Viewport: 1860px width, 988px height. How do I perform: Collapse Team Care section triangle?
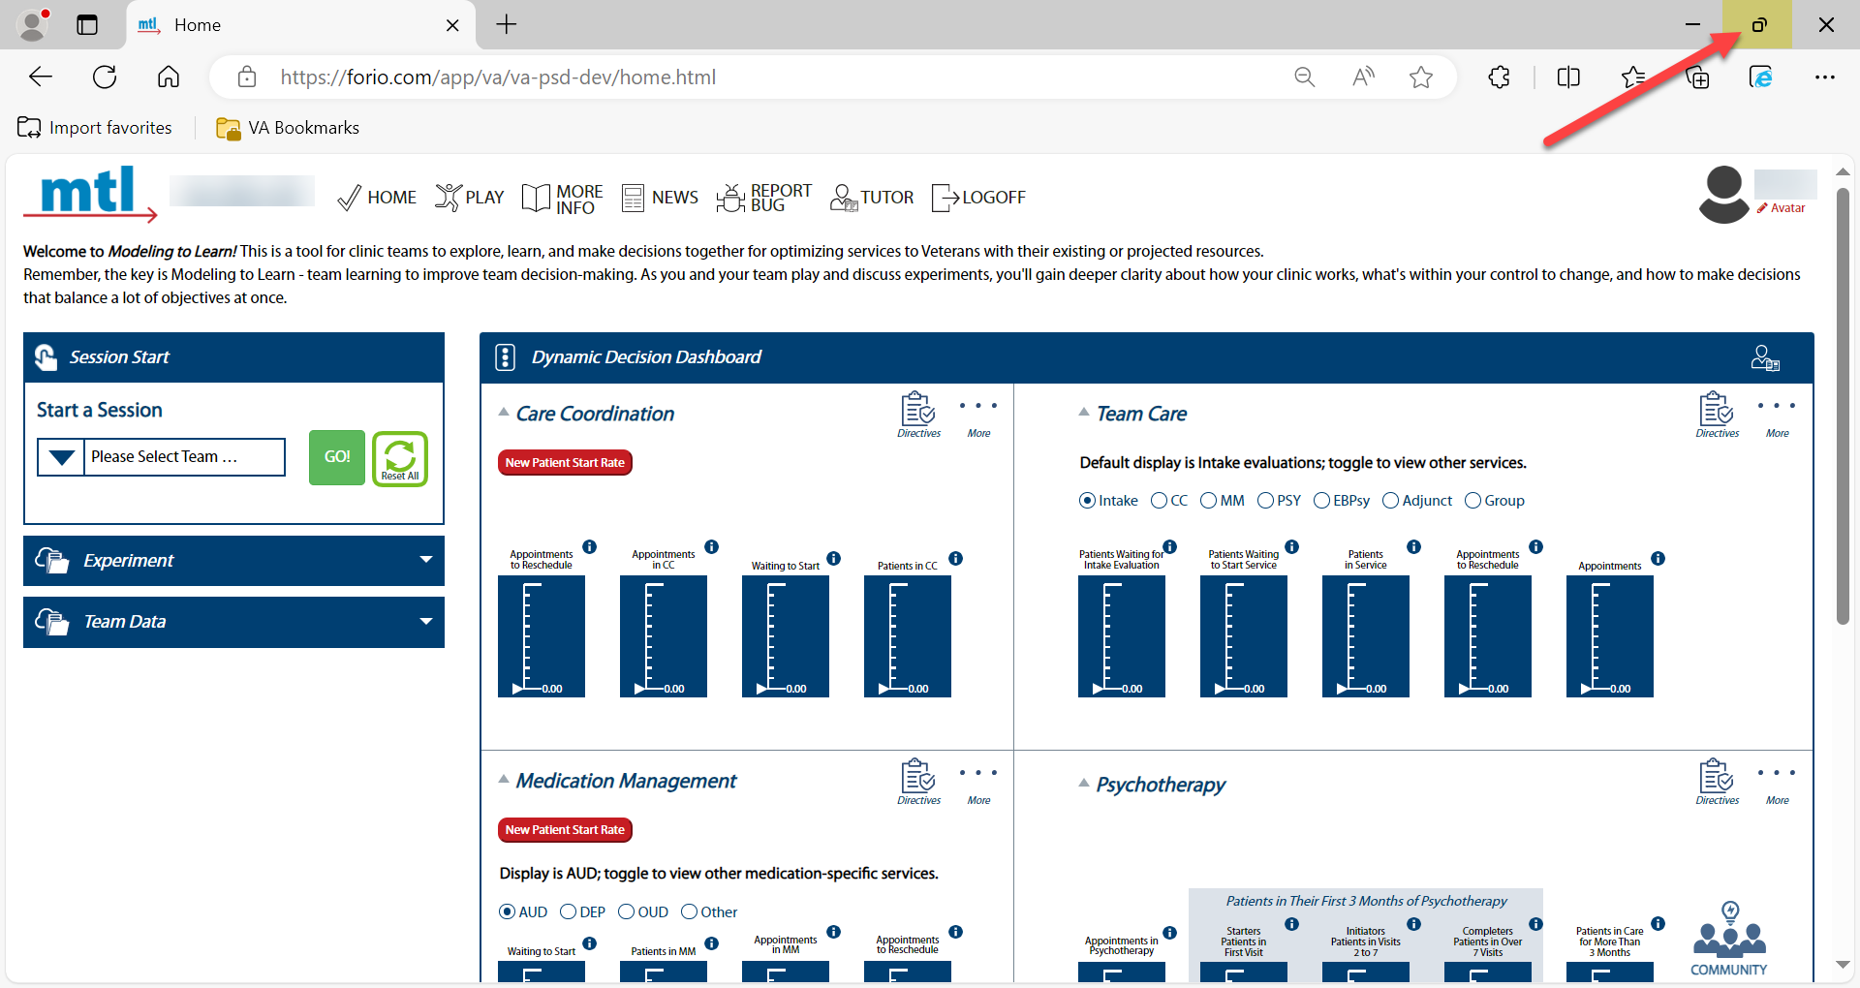tap(1084, 413)
